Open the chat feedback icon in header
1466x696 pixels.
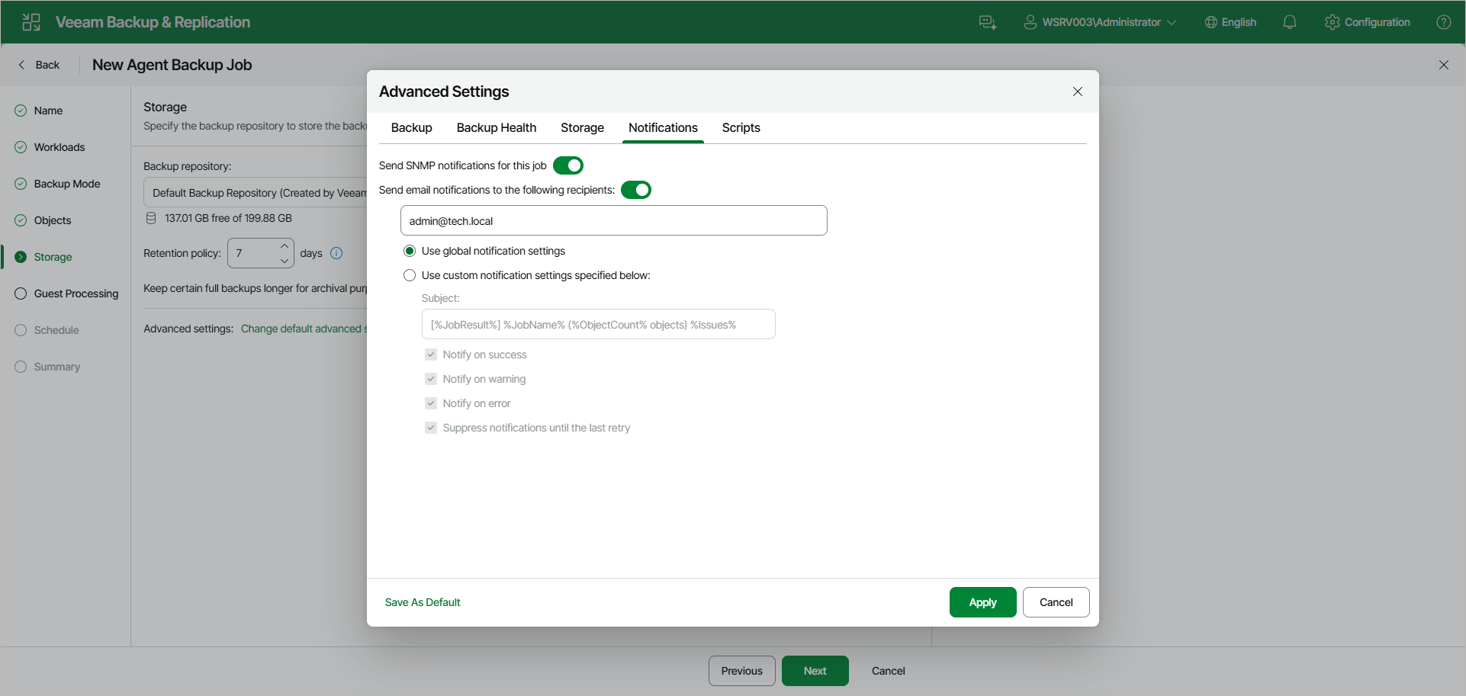pyautogui.click(x=988, y=22)
